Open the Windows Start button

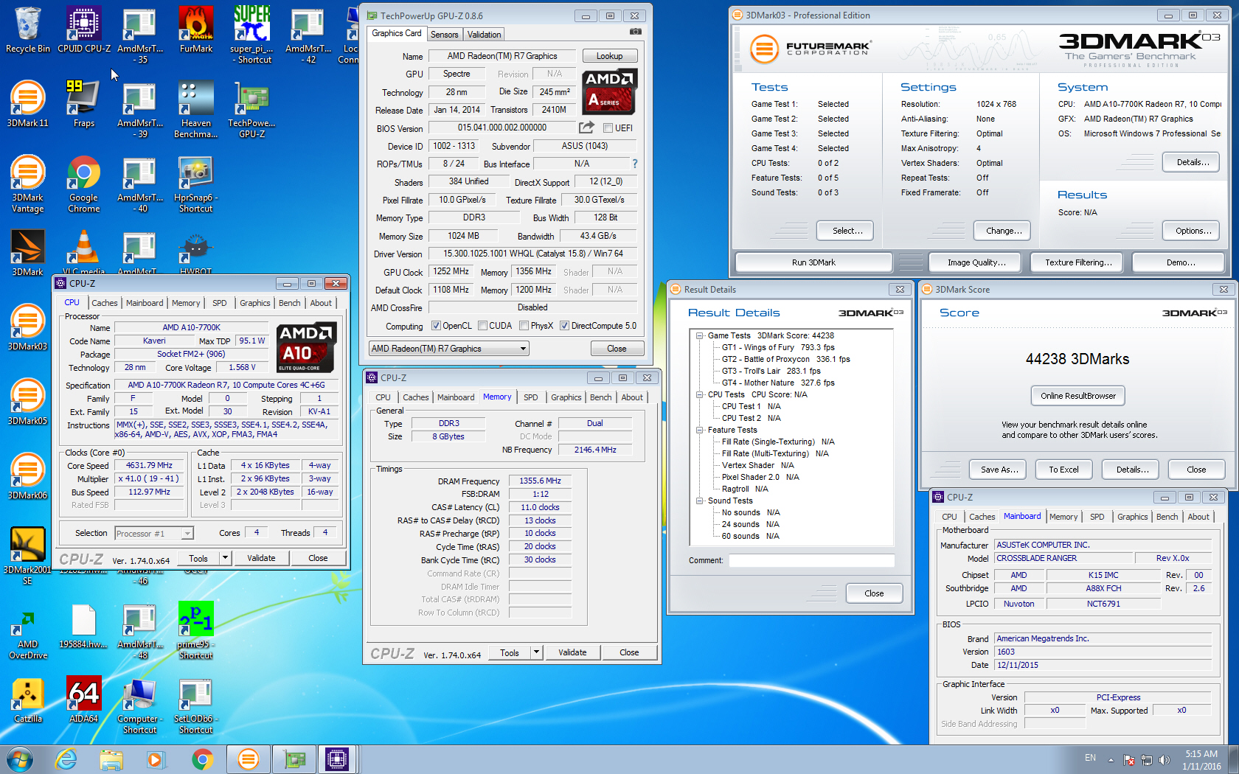coord(18,759)
